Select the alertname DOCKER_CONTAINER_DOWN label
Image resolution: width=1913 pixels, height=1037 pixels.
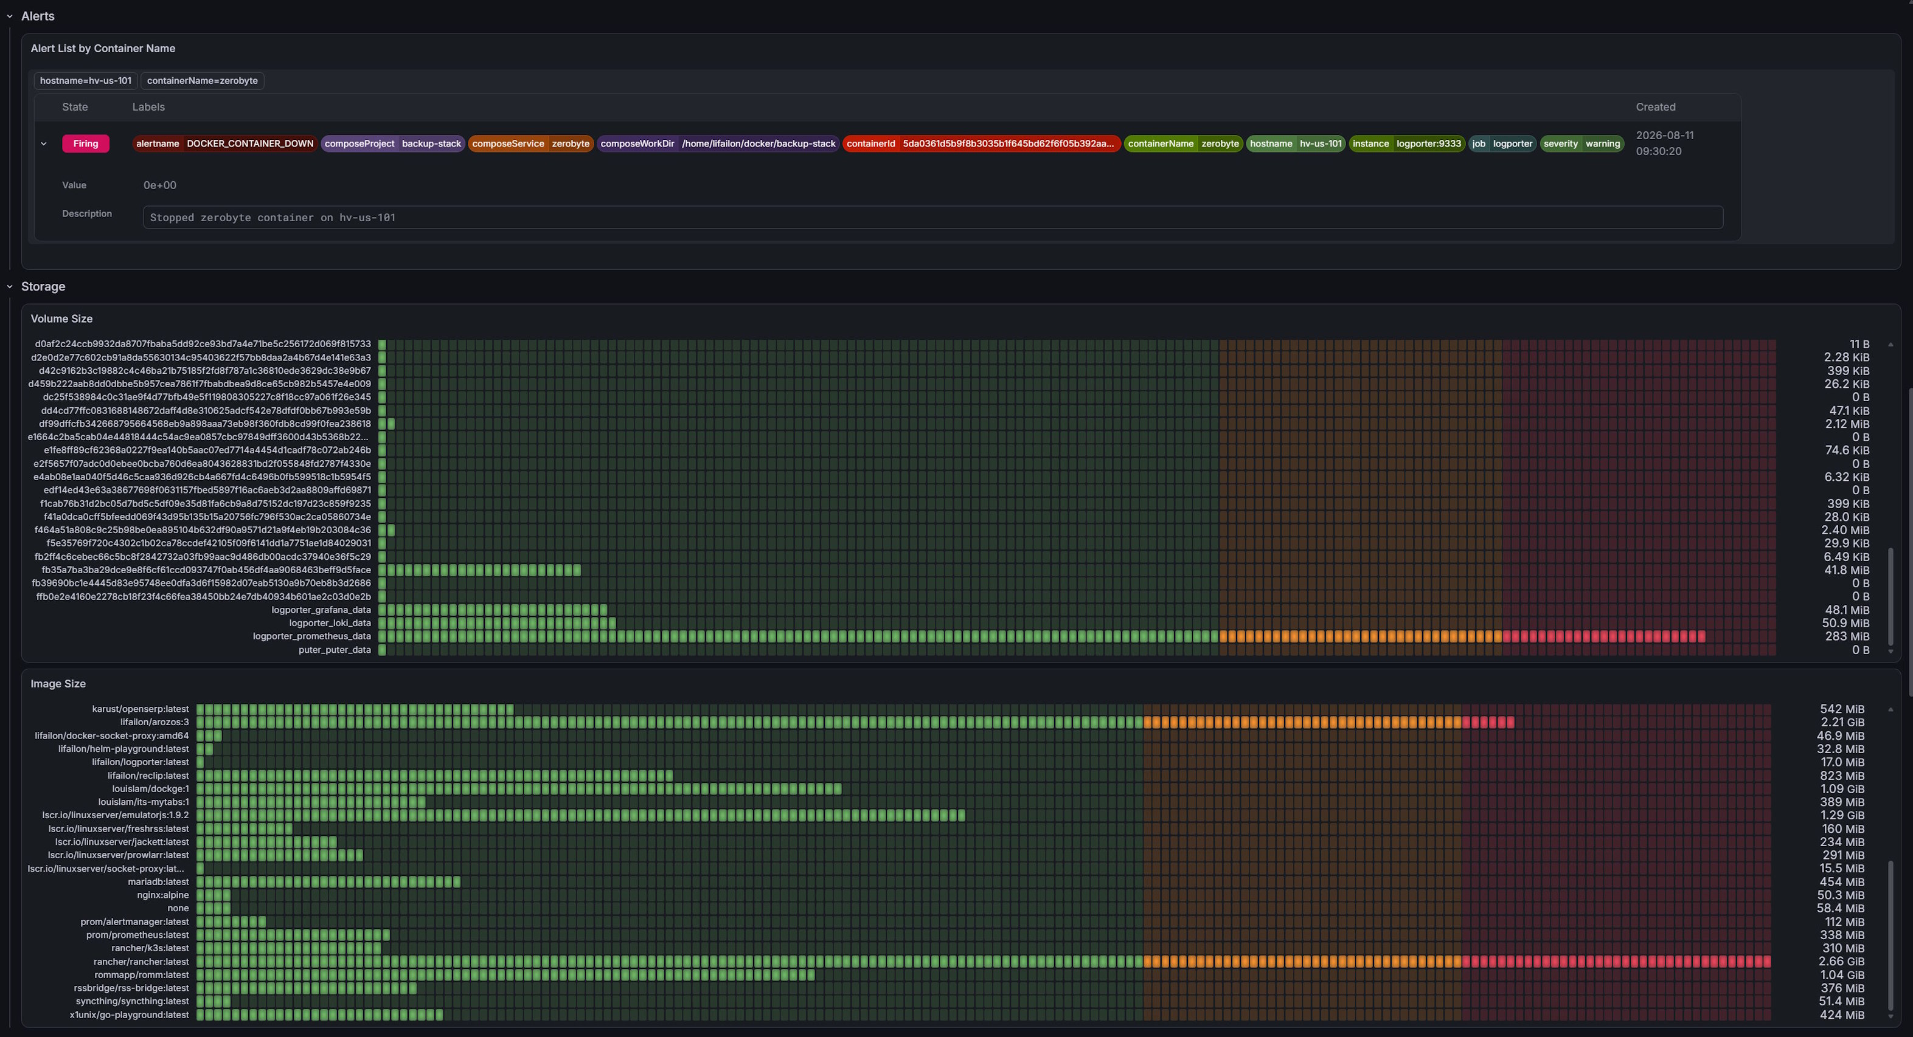(x=224, y=144)
